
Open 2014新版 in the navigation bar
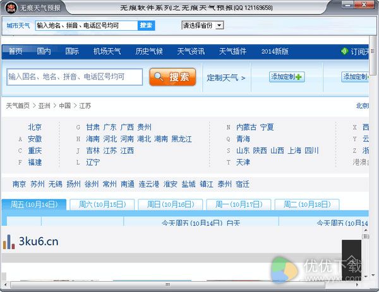pos(275,51)
